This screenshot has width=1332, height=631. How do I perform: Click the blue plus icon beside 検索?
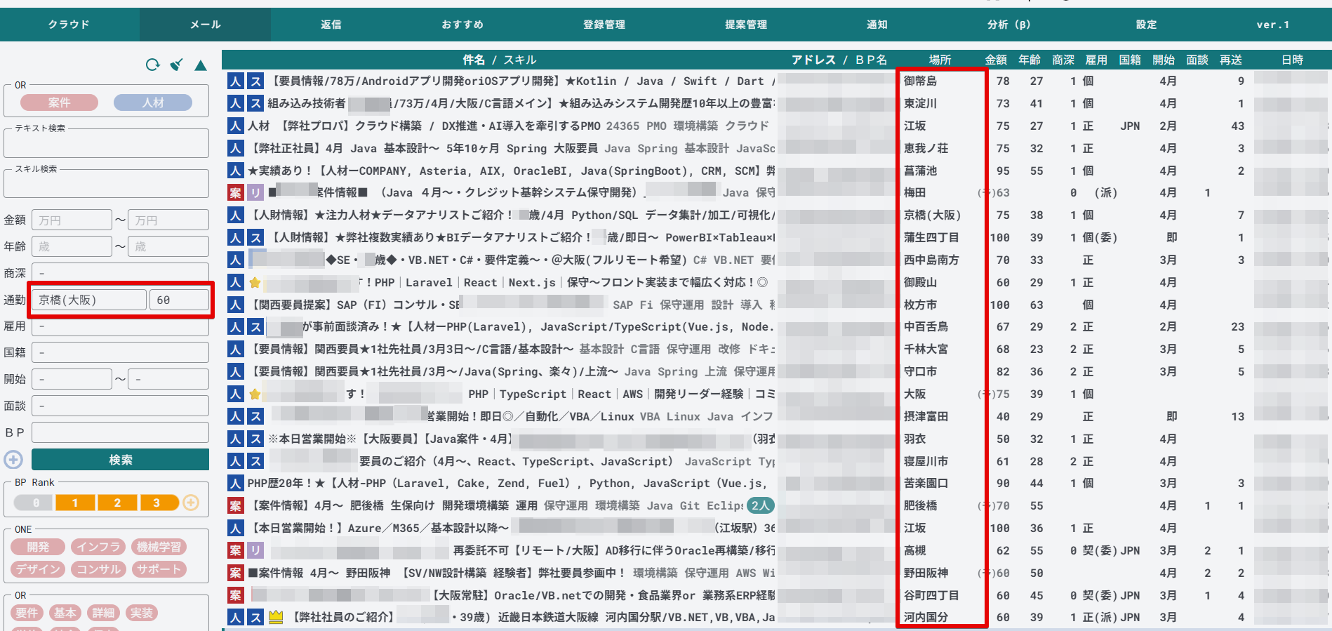coord(13,460)
